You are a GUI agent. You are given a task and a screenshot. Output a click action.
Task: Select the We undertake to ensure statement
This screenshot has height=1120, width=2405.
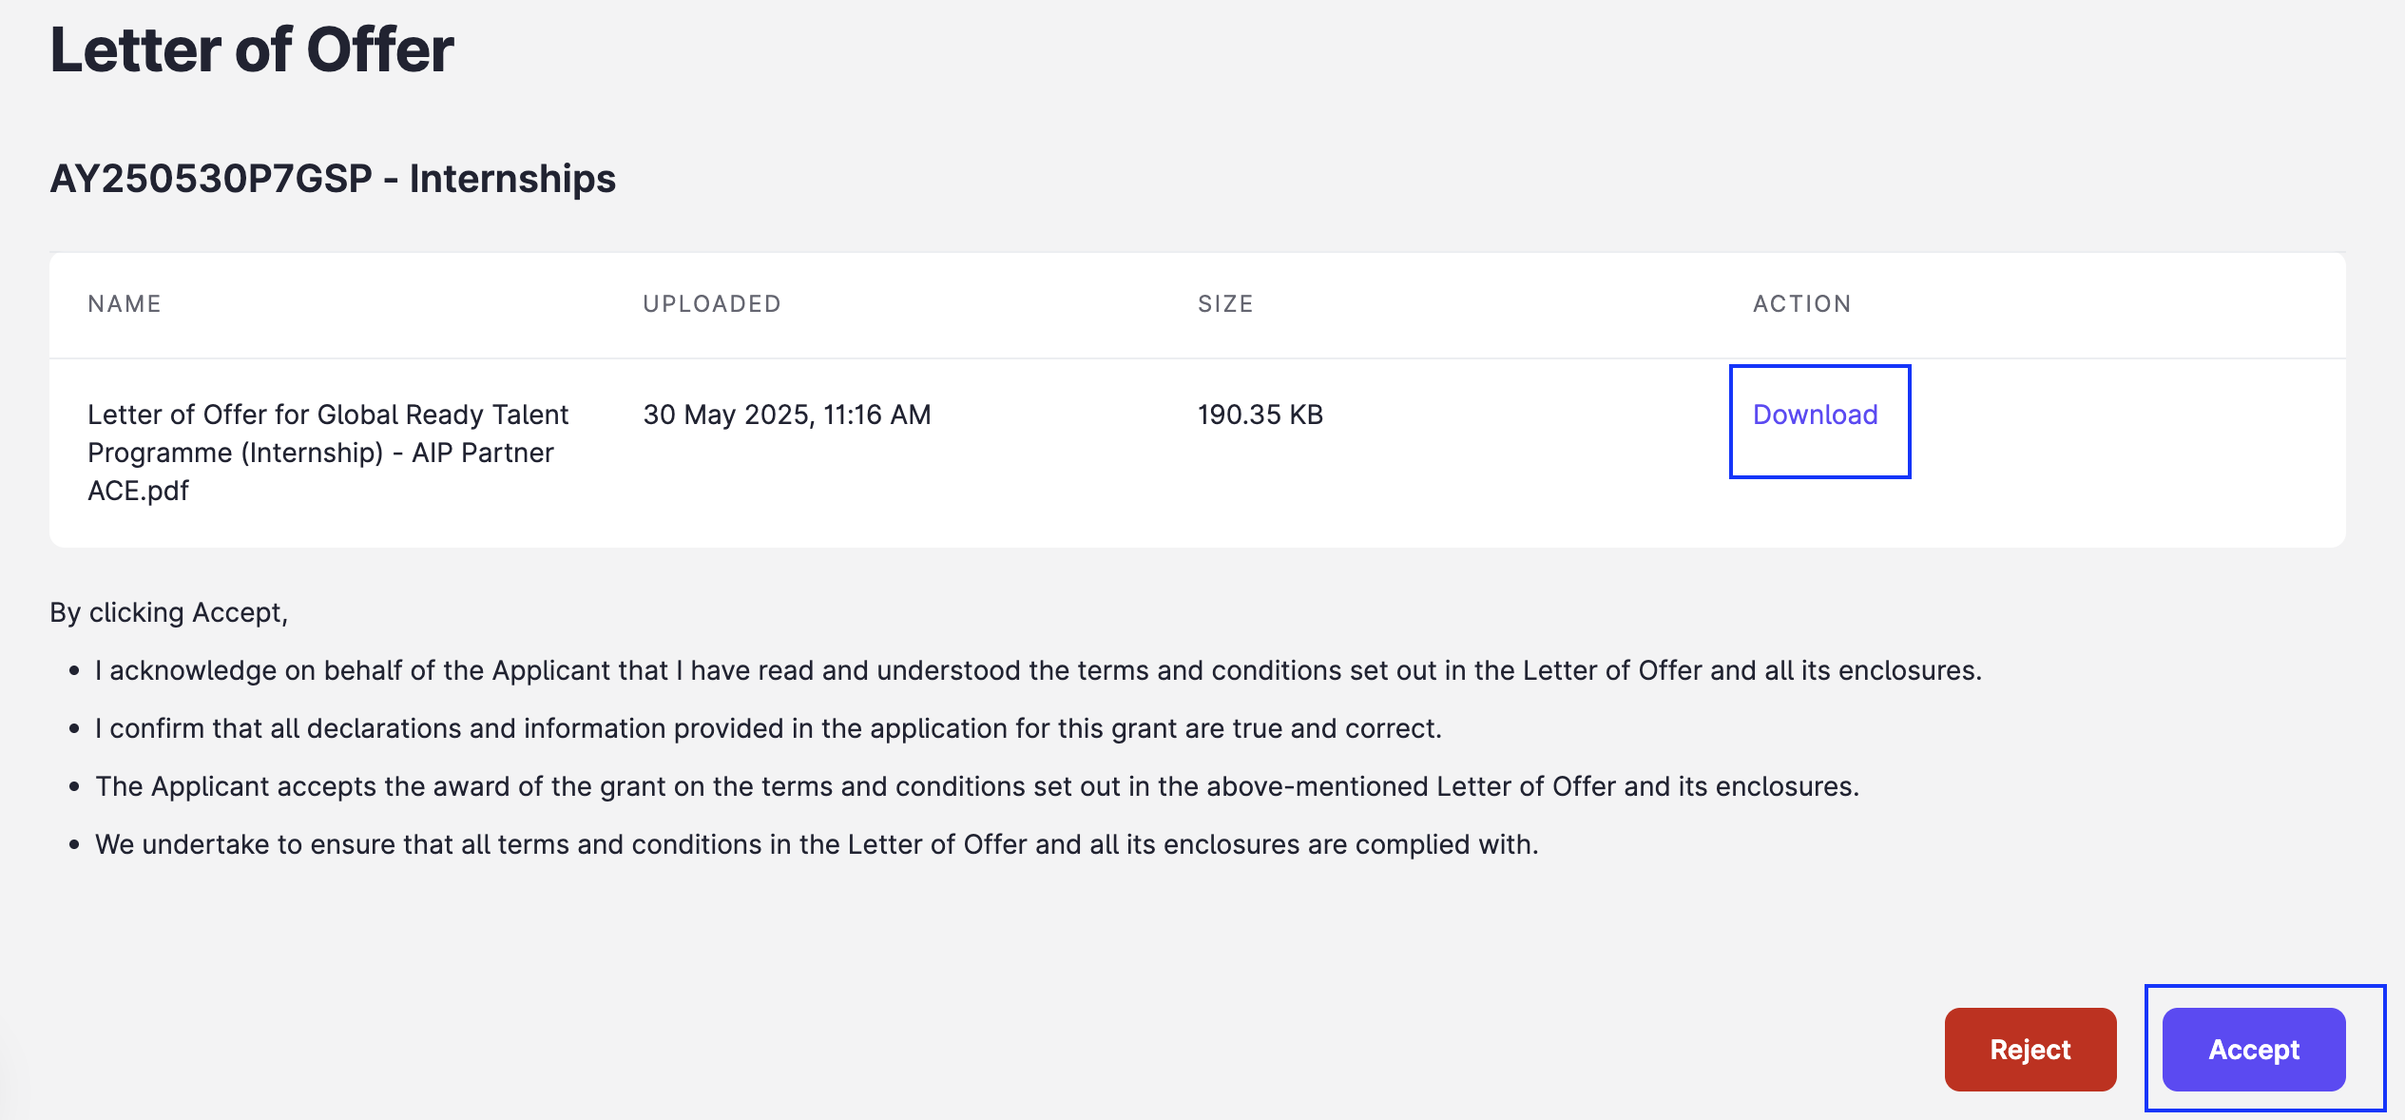coord(817,844)
